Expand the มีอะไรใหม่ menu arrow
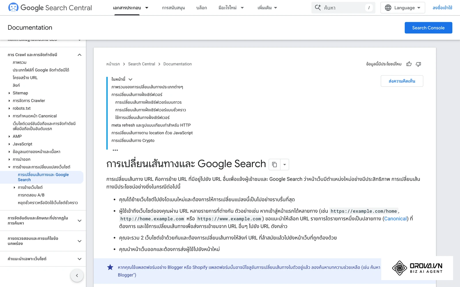 242,8
